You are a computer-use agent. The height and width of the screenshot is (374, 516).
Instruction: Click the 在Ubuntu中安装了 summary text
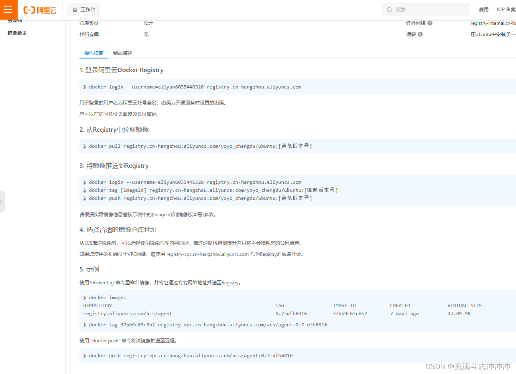pos(493,34)
